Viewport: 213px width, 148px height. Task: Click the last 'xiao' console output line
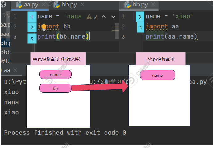point(11,113)
